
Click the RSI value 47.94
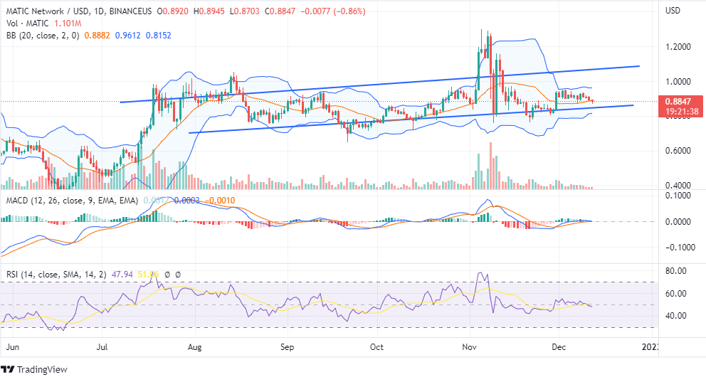(x=122, y=275)
